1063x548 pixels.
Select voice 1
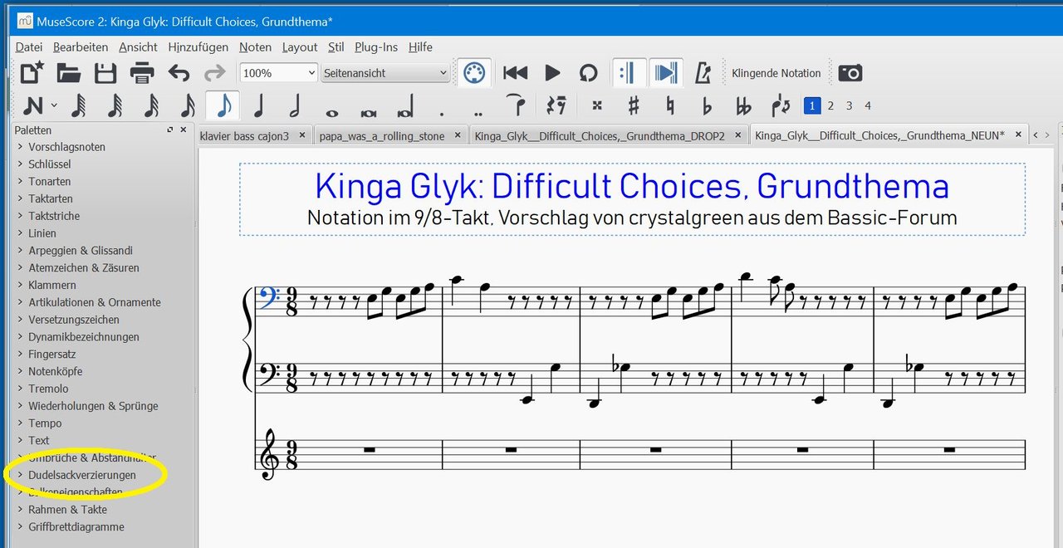(812, 105)
